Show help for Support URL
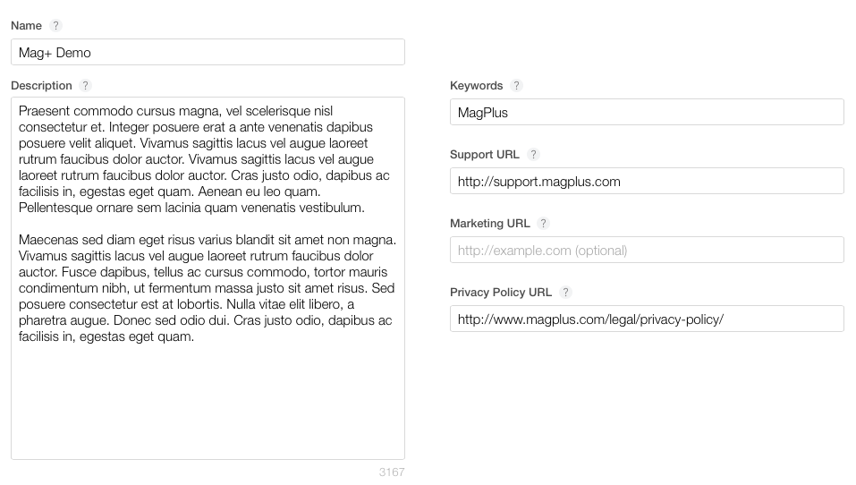Image resolution: width=856 pixels, height=485 pixels. tap(533, 155)
